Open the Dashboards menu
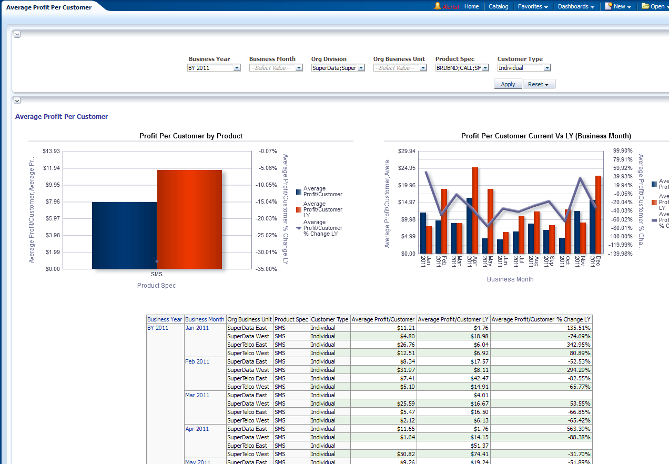 tap(576, 6)
